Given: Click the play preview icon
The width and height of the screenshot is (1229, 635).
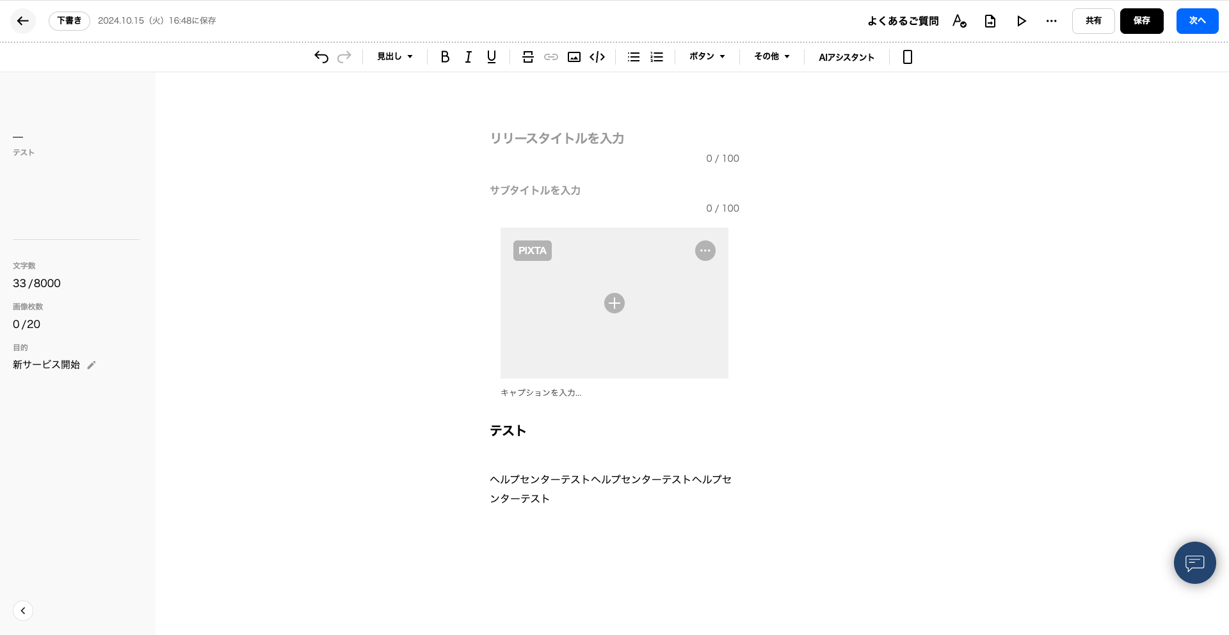Looking at the screenshot, I should [x=1022, y=21].
